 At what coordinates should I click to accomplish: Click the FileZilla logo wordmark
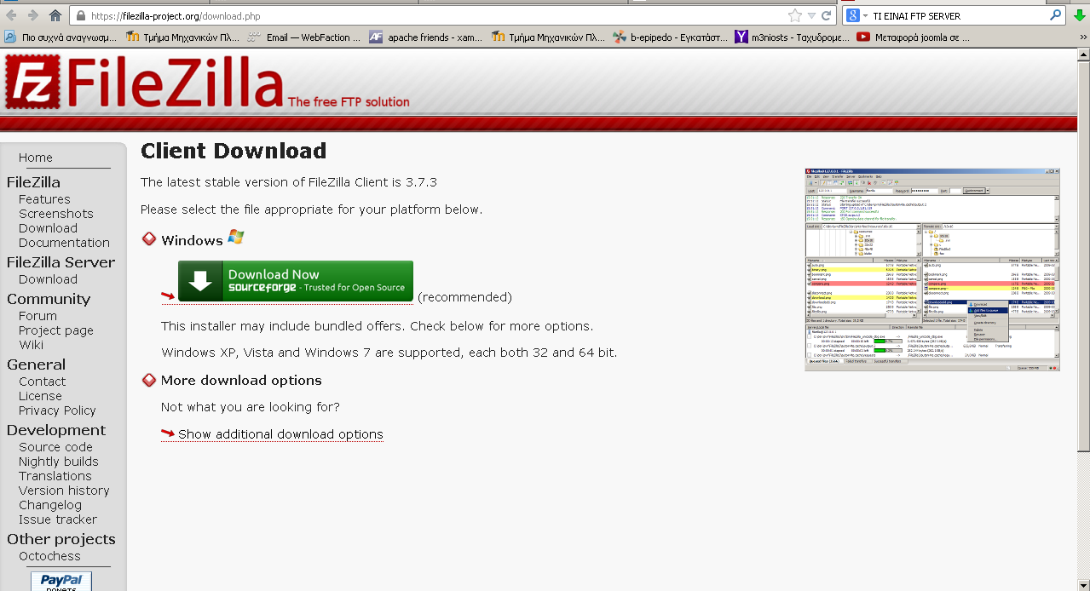pos(175,83)
